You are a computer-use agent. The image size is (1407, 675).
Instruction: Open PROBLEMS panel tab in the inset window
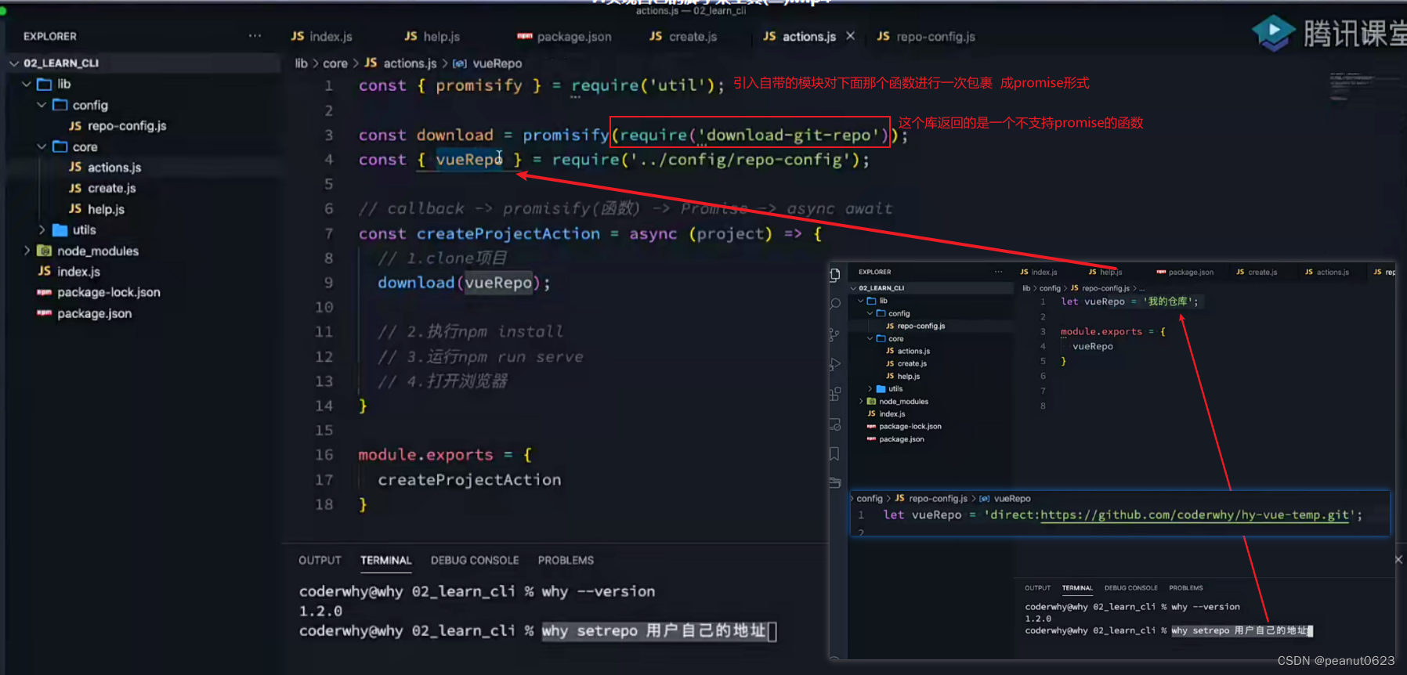pyautogui.click(x=1185, y=587)
